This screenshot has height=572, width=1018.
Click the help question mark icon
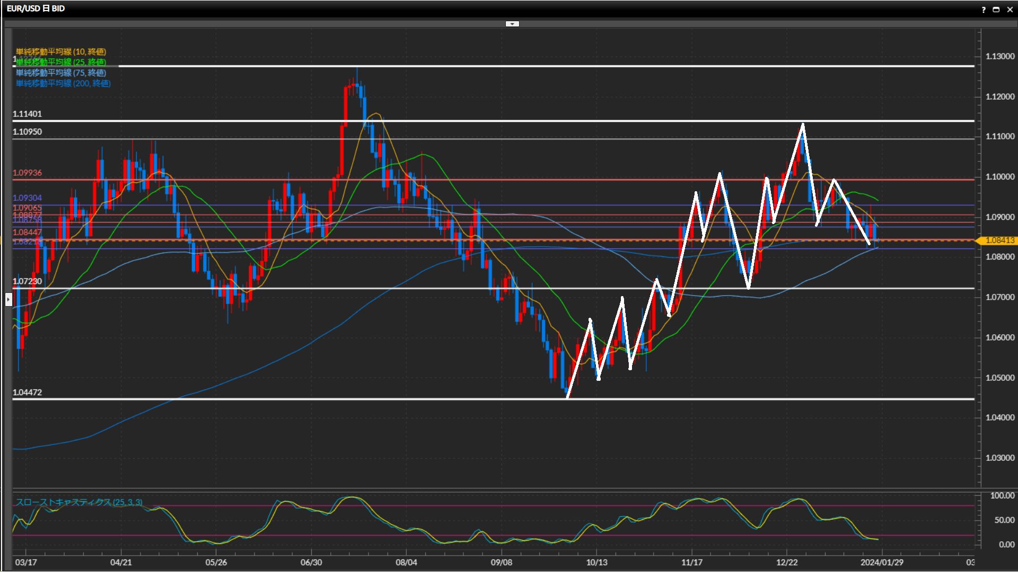[984, 10]
